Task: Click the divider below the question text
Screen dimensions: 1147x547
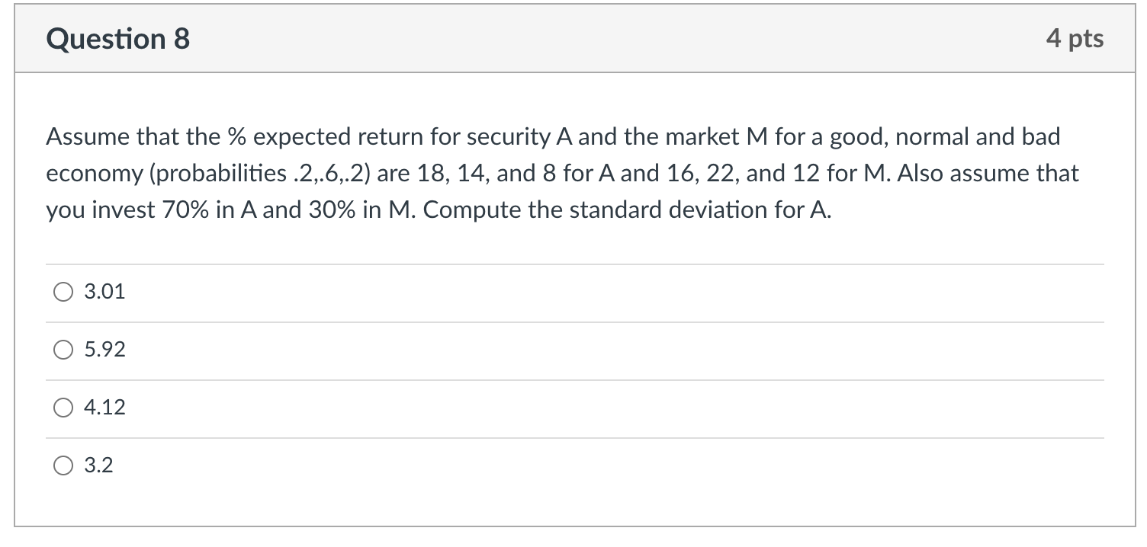Action: click(x=572, y=262)
